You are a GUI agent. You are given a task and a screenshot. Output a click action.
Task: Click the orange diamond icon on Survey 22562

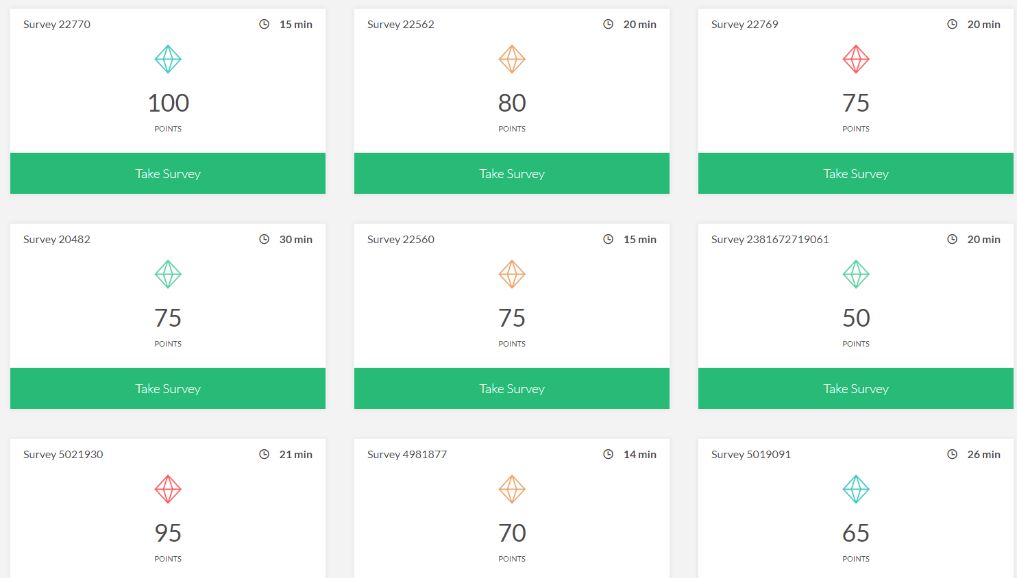[x=512, y=60]
